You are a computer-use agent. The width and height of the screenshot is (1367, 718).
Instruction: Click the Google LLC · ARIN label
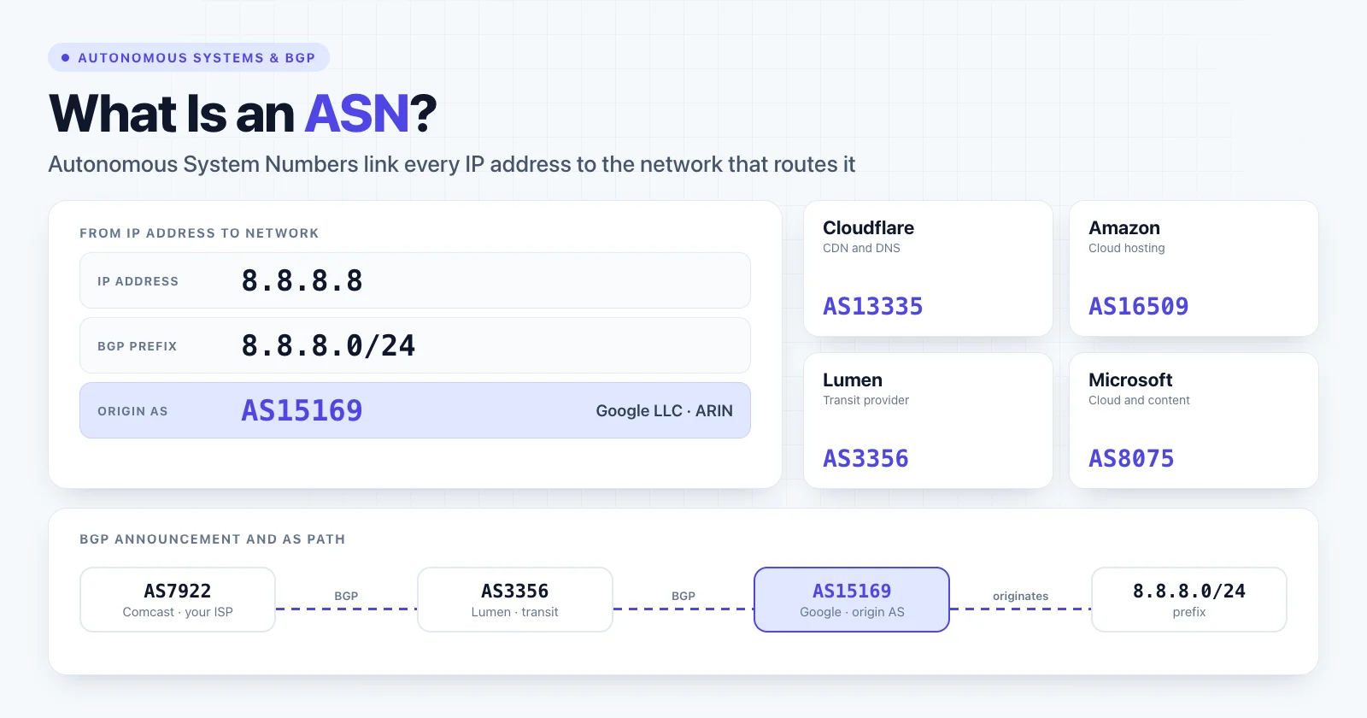click(x=664, y=410)
